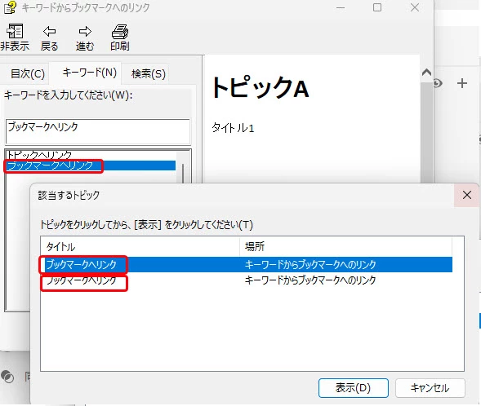Focus the keyword input field

(x=98, y=131)
